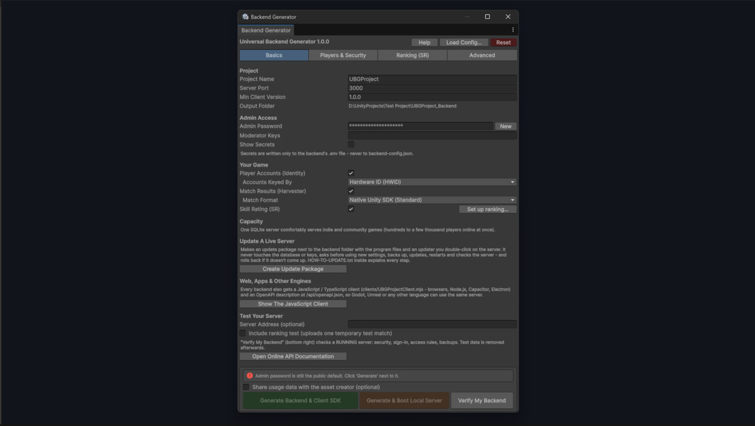The height and width of the screenshot is (426, 755).
Task: Select the Backend Generator window tab
Action: (266, 30)
